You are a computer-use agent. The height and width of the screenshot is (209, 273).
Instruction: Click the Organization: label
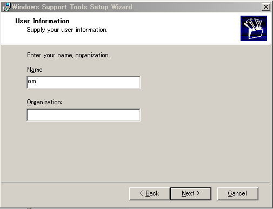tap(44, 102)
